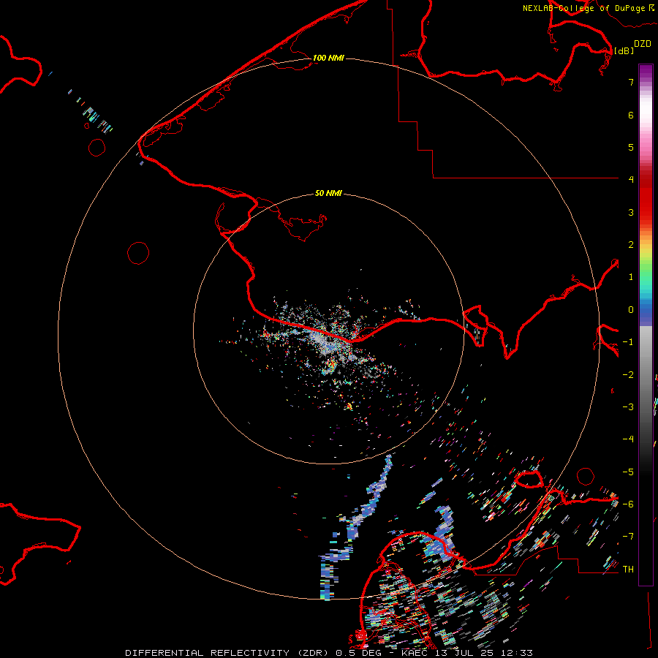Click the -3 value on color scale
658x658 pixels.
pyautogui.click(x=628, y=407)
